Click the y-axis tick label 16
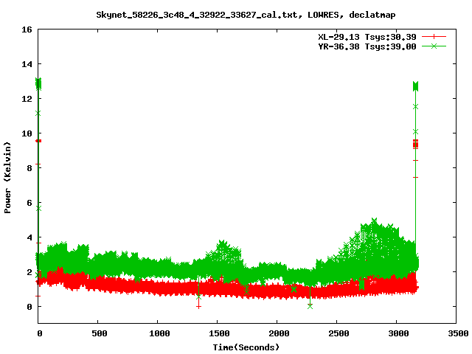The image size is (472, 354). pyautogui.click(x=27, y=29)
